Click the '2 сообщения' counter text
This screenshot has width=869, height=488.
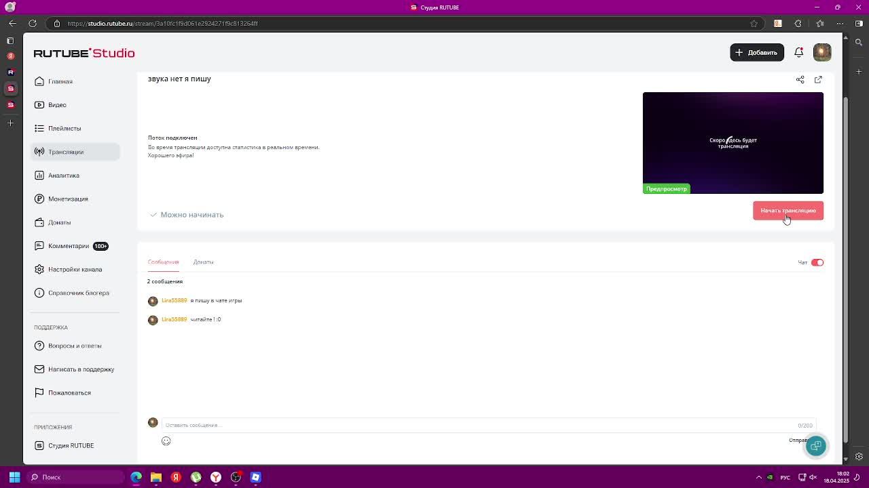165,281
